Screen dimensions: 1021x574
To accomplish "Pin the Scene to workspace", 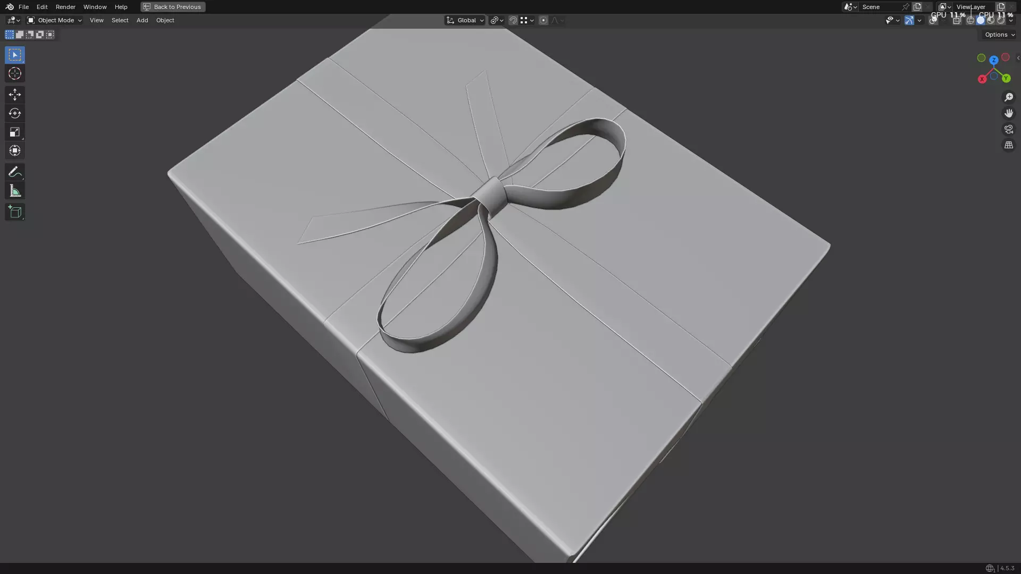I will 905,7.
